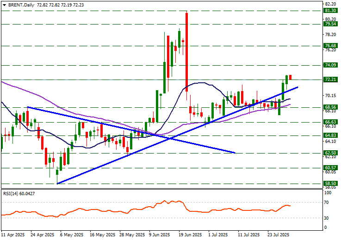The image size is (341, 240).
Task: Select the 60.57 price level label
Action: tap(330, 168)
